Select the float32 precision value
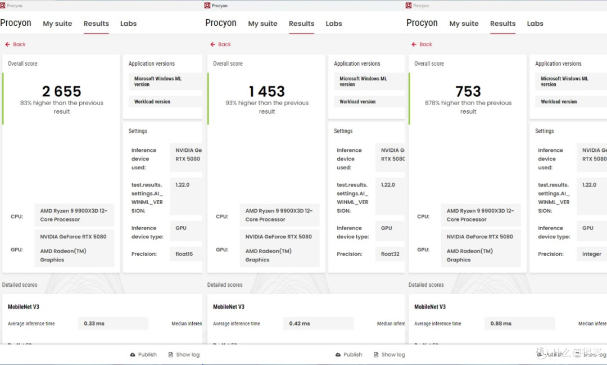 (390, 254)
